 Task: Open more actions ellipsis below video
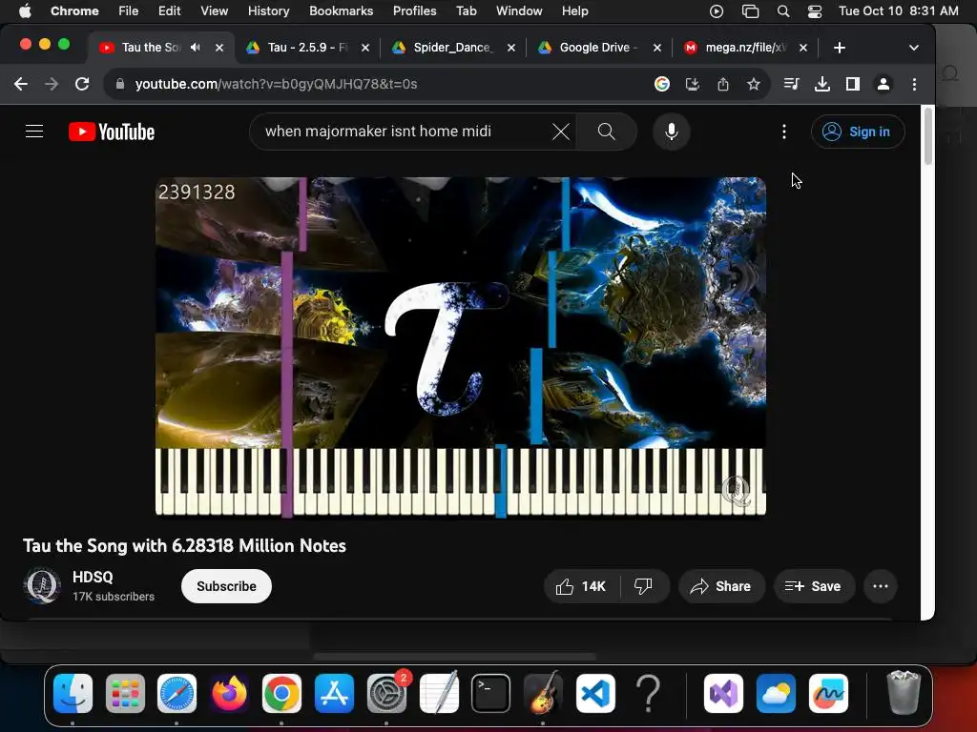[x=880, y=586]
